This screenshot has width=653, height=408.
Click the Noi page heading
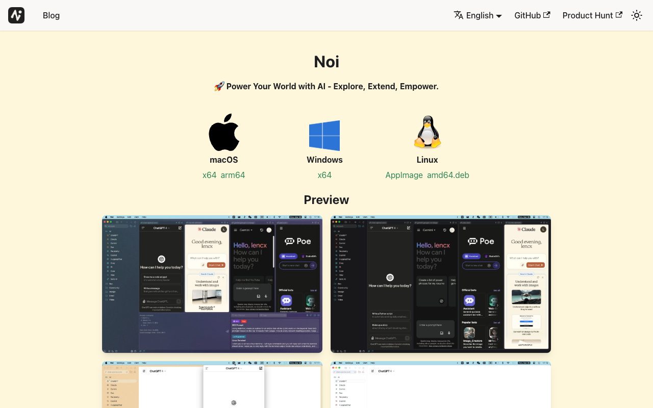pos(326,62)
